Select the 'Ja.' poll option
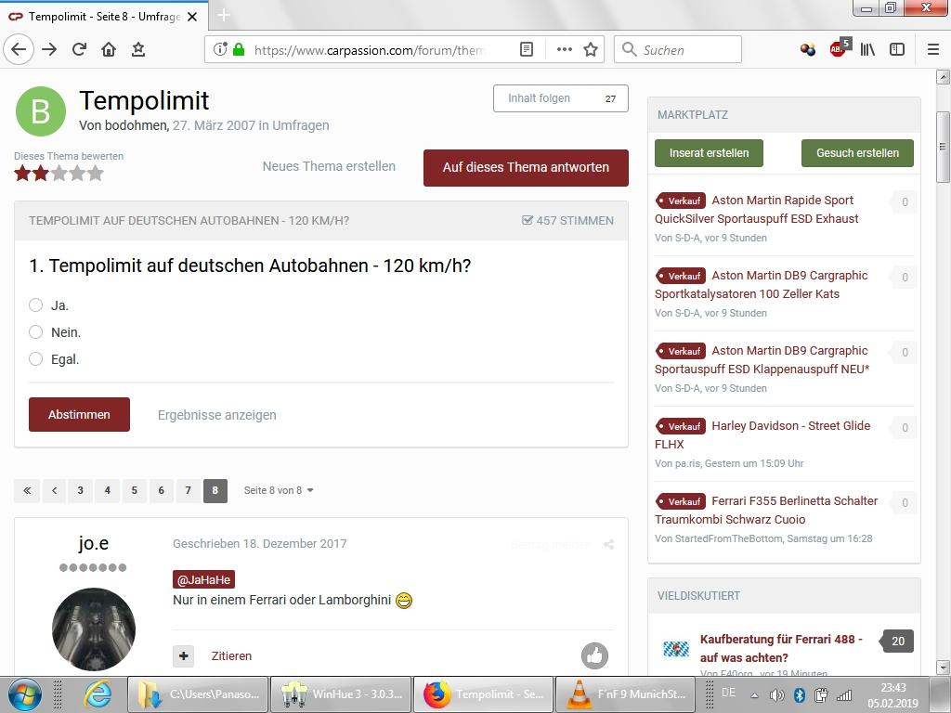This screenshot has width=951, height=713. 36,305
